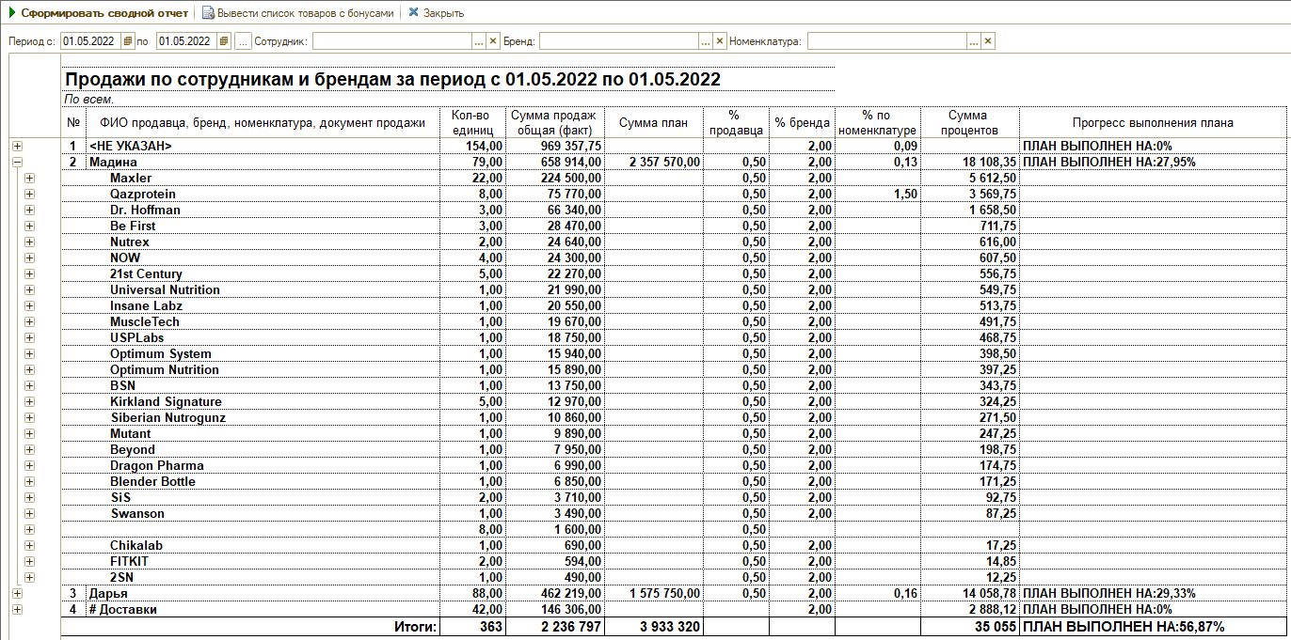Screen dimensions: 1291x640
Task: Click the period start date field
Action: coord(90,41)
